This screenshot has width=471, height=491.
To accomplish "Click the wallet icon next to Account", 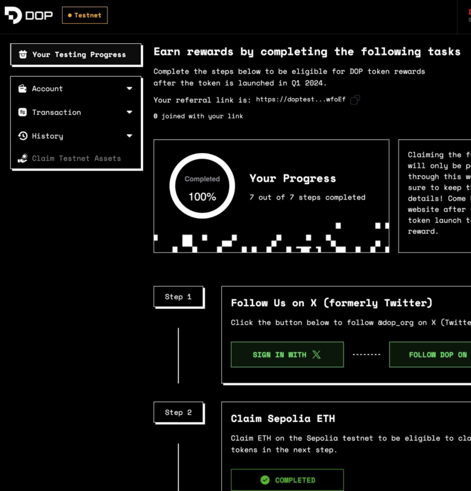I will [x=23, y=88].
